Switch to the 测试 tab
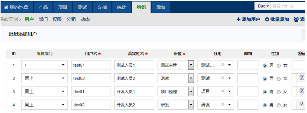Viewport: 307px width, 113px height. tap(82, 7)
